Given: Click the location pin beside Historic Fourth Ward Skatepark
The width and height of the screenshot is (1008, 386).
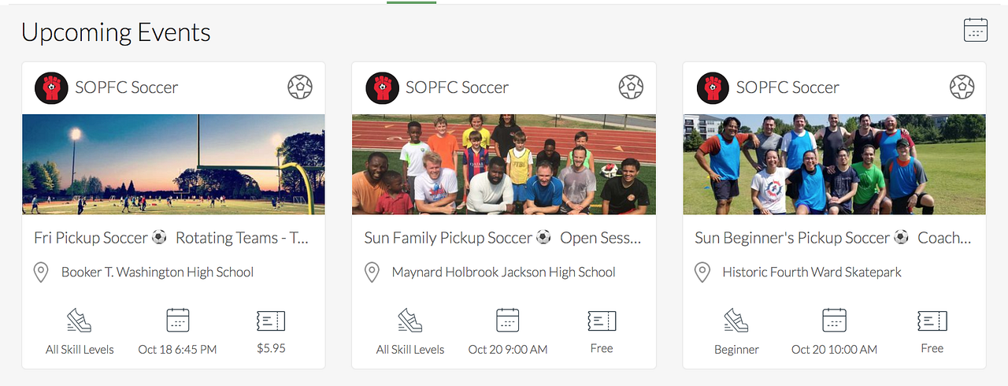Looking at the screenshot, I should (702, 273).
